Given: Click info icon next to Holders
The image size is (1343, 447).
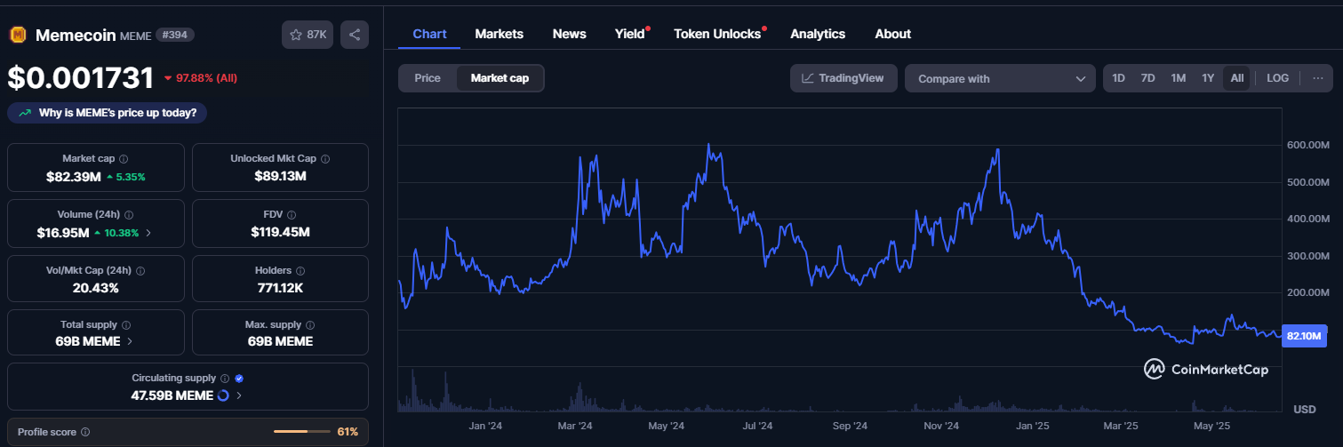Looking at the screenshot, I should pyautogui.click(x=300, y=270).
